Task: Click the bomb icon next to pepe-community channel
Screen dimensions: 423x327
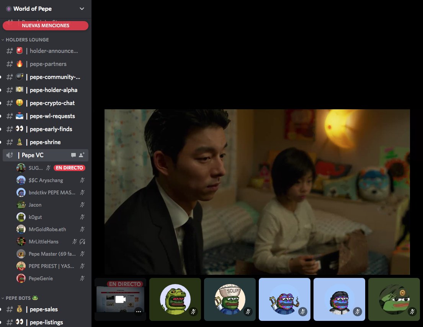Action: [x=20, y=77]
